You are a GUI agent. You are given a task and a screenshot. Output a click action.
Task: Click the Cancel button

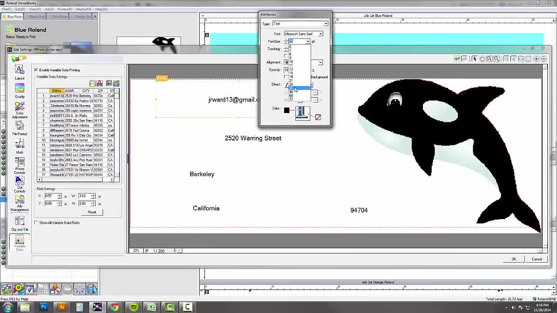tap(537, 259)
